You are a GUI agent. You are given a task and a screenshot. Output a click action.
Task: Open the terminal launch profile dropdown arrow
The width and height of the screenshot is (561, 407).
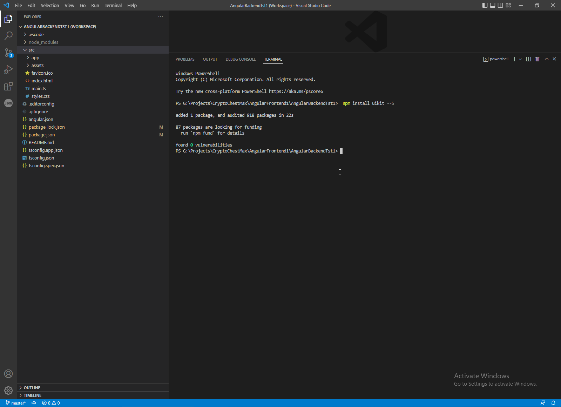(520, 59)
